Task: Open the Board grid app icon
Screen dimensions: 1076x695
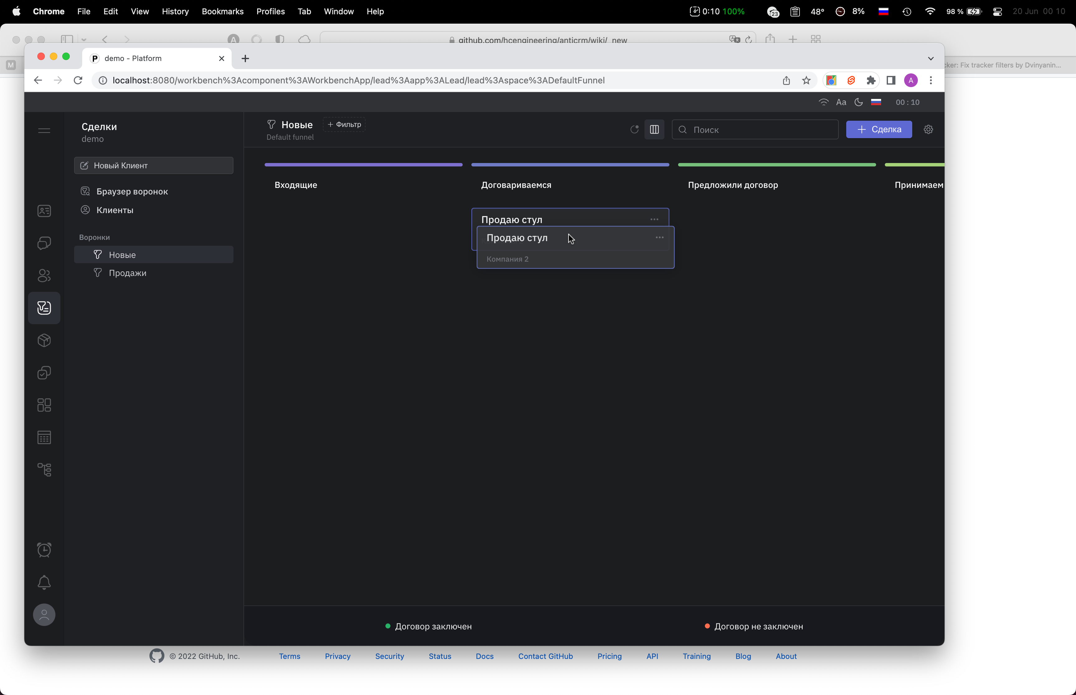Action: [x=44, y=405]
